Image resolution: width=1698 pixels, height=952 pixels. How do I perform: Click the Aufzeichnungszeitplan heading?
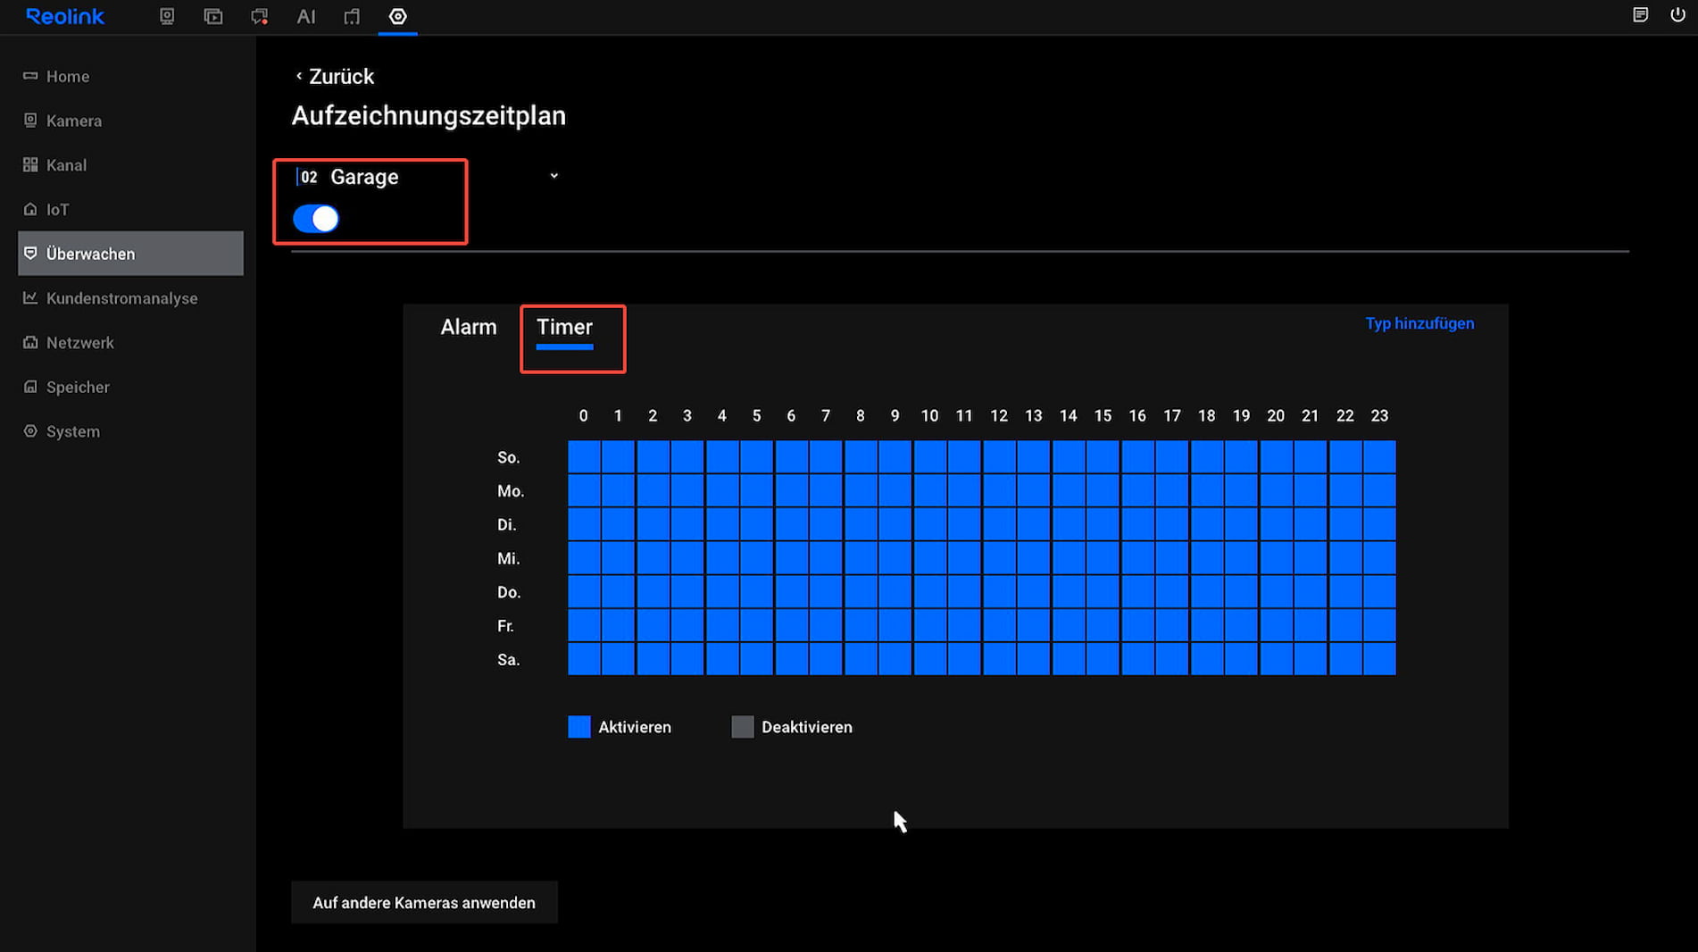click(x=429, y=116)
